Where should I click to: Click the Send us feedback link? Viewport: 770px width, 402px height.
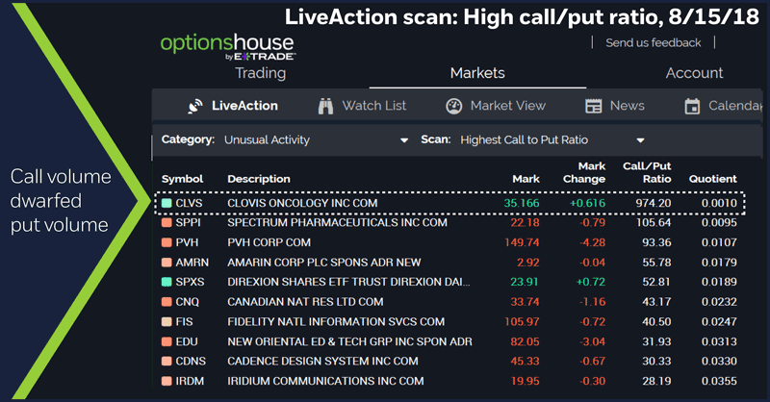click(x=653, y=43)
